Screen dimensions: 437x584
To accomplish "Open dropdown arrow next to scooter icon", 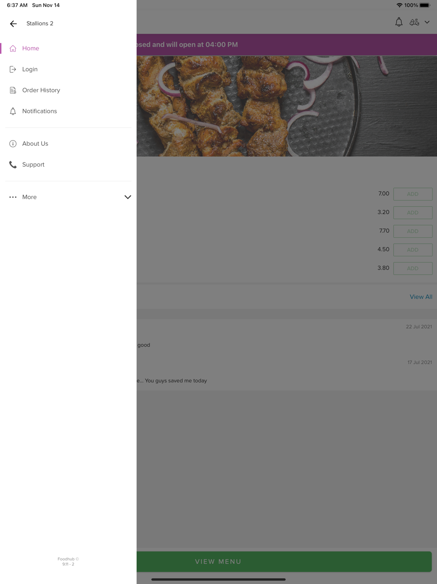I will [x=427, y=22].
